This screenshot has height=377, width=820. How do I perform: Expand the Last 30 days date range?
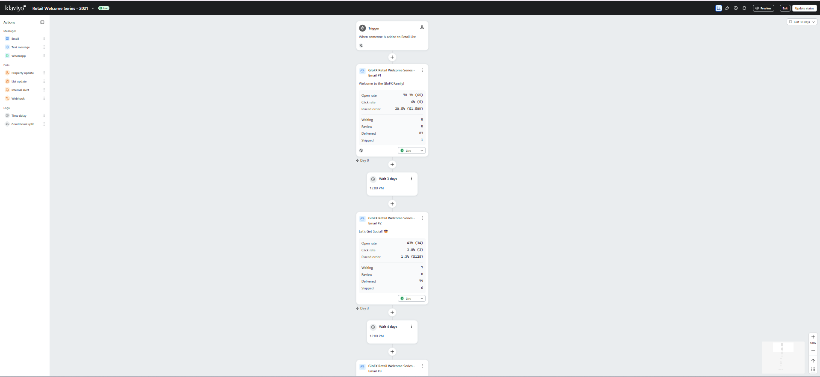pyautogui.click(x=802, y=22)
